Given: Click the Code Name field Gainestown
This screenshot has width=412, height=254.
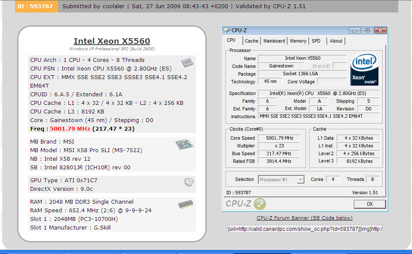Looking at the screenshot, I should click(281, 66).
